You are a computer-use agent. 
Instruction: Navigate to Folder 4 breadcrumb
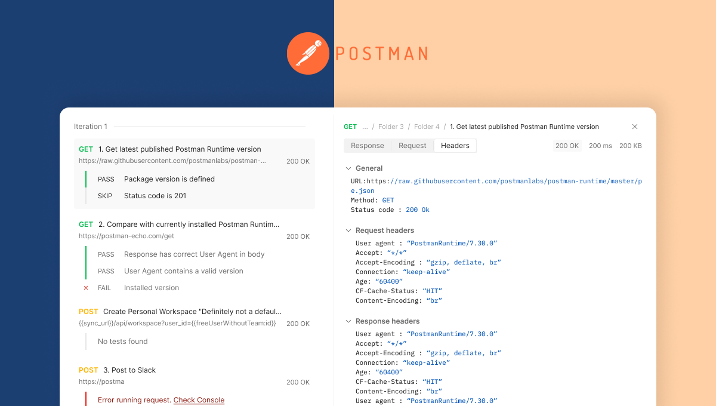(427, 127)
